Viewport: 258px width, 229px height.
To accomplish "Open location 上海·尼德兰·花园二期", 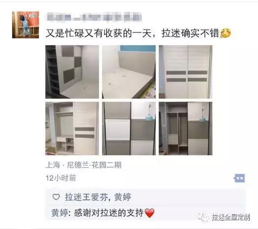I will [84, 165].
